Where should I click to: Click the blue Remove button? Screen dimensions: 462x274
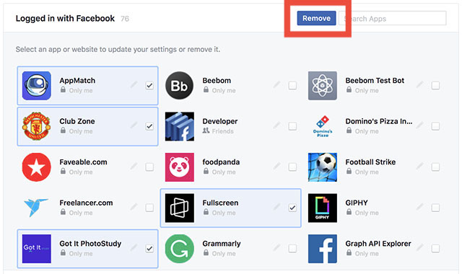click(x=316, y=18)
